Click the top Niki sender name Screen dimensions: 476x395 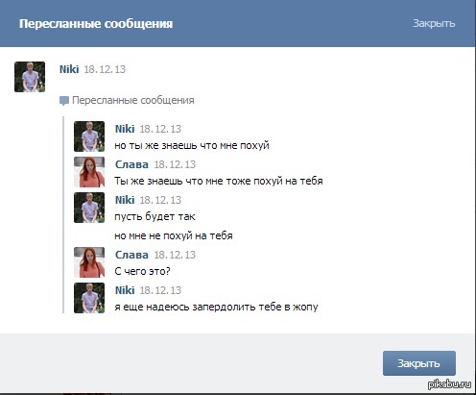pos(69,69)
